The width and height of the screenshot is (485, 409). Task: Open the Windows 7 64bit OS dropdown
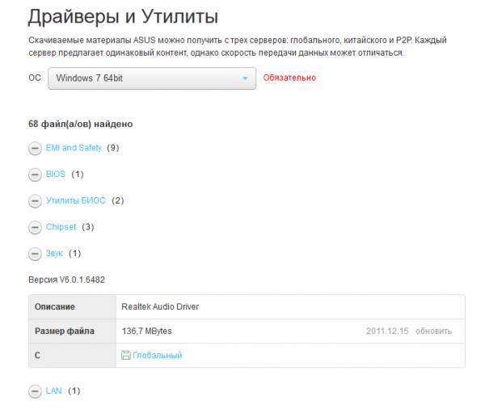click(152, 78)
